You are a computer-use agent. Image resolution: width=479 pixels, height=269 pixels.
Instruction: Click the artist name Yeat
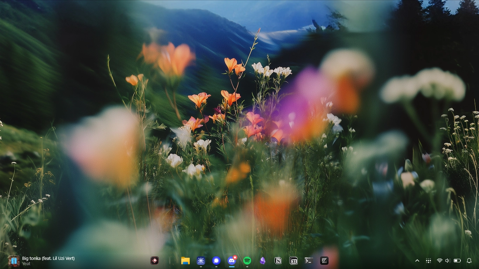(x=26, y=264)
